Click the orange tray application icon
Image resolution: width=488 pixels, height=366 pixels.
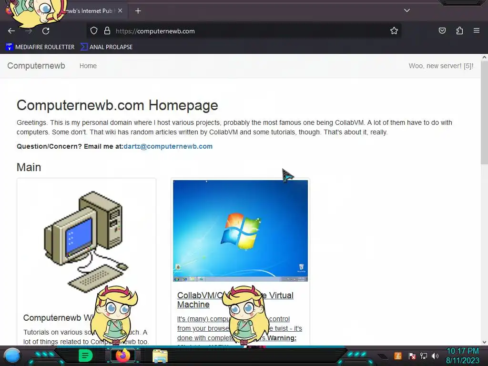pos(398,356)
